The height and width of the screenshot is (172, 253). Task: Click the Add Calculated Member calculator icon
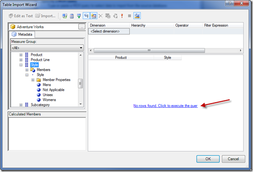click(72, 16)
